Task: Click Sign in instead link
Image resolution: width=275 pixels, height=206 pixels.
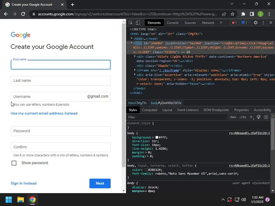Action: point(24,183)
